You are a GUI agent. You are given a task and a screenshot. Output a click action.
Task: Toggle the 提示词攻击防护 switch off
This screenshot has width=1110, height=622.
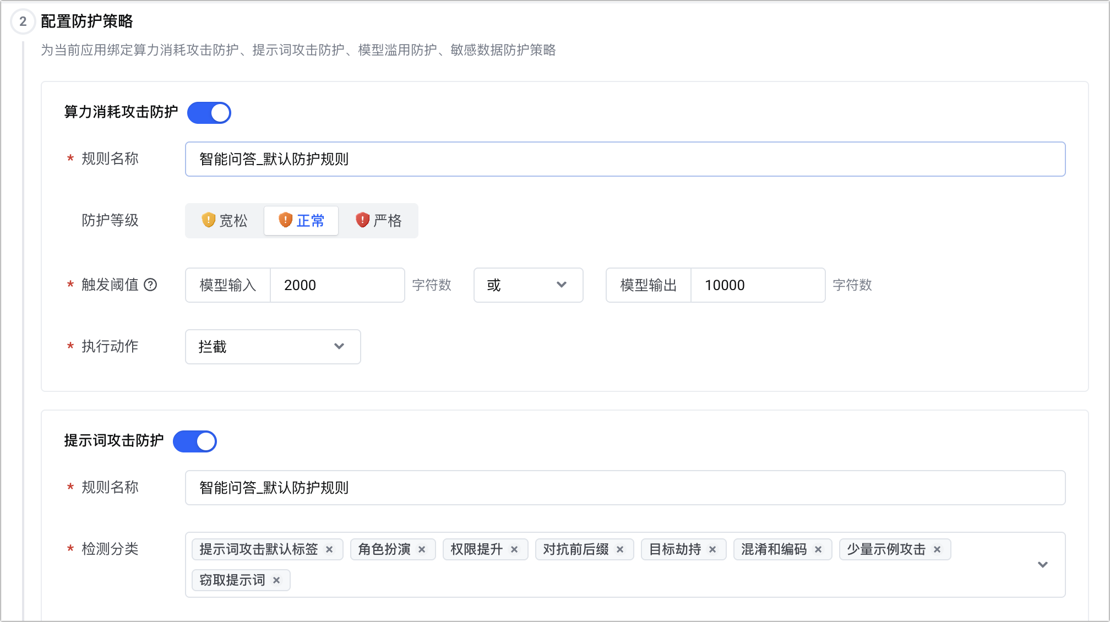point(195,441)
